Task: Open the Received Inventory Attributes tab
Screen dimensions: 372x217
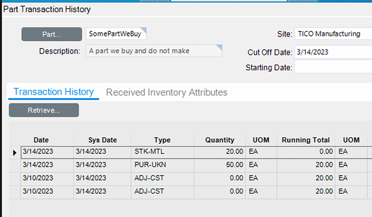Action: pyautogui.click(x=167, y=93)
